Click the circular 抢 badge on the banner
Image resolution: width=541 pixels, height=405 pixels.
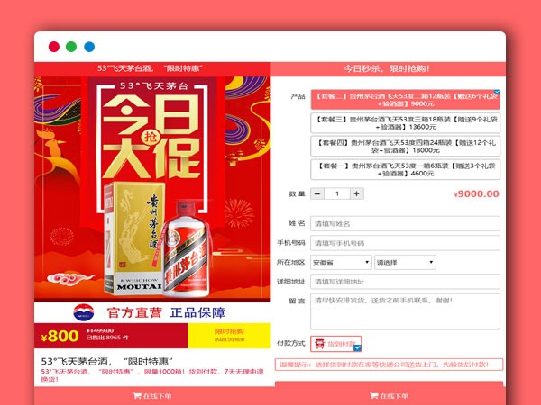coord(151,135)
